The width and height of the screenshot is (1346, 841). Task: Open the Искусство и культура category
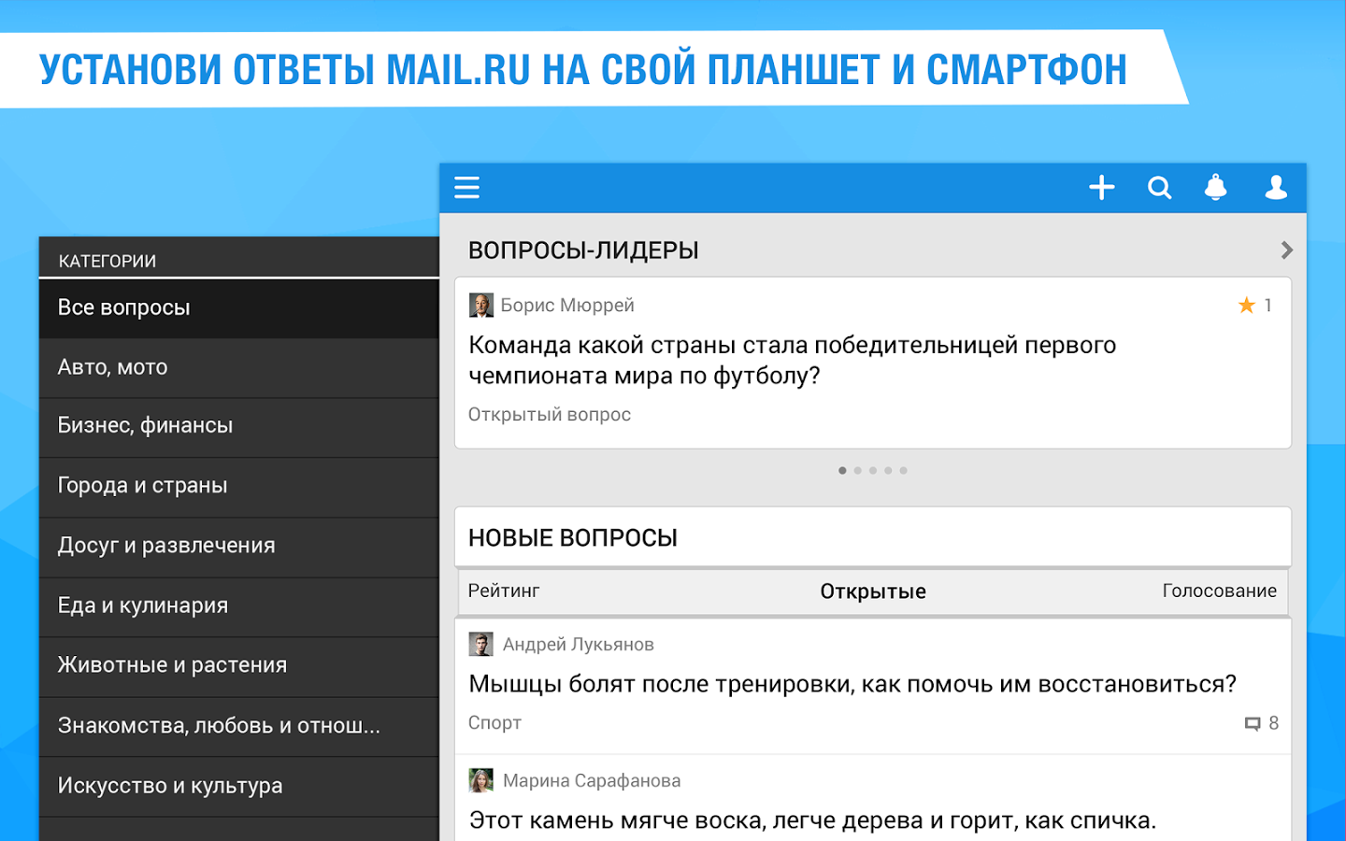(239, 787)
